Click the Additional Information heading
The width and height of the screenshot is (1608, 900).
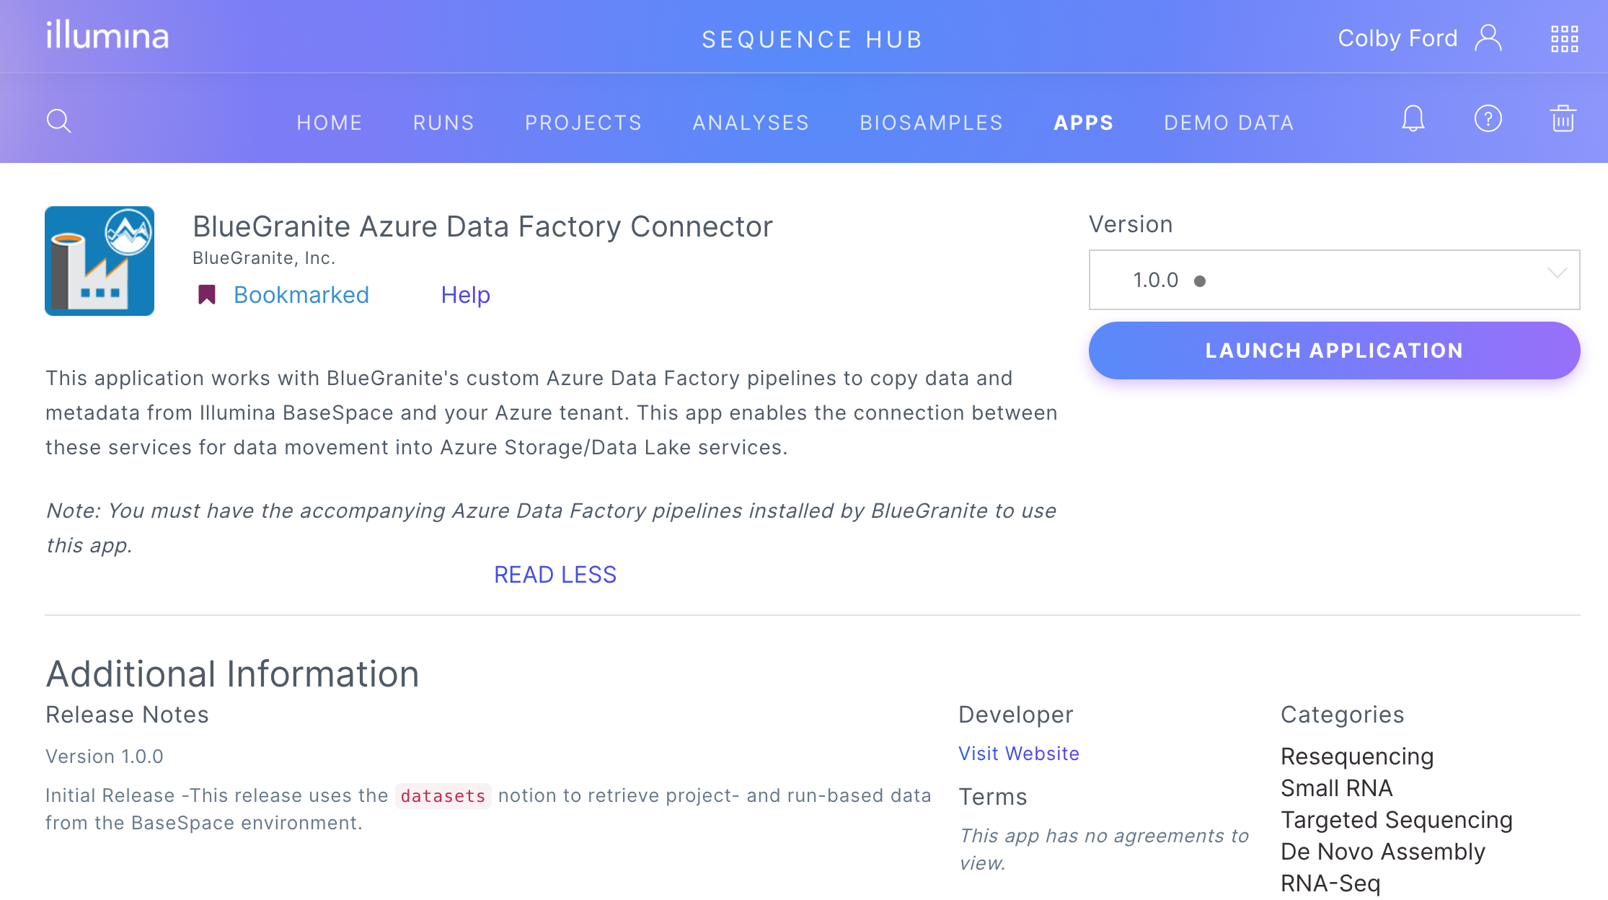point(232,674)
